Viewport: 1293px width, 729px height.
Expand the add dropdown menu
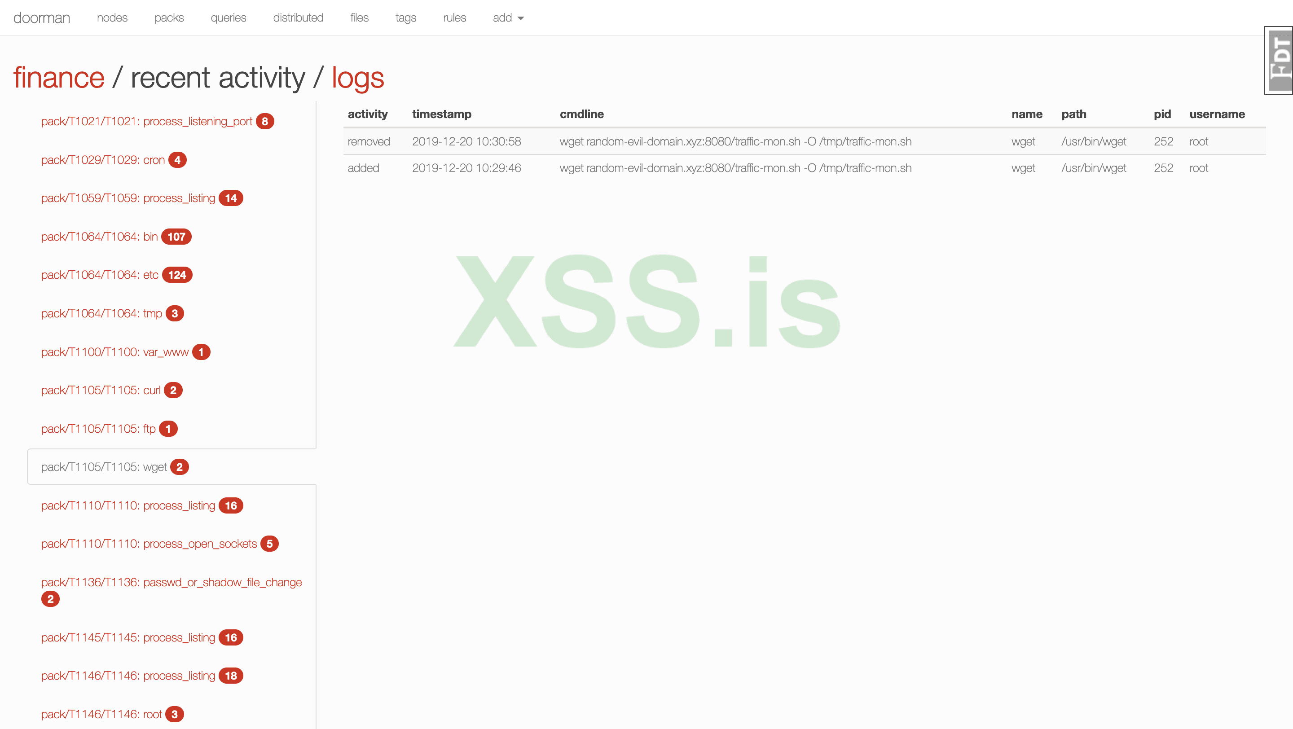pos(507,18)
